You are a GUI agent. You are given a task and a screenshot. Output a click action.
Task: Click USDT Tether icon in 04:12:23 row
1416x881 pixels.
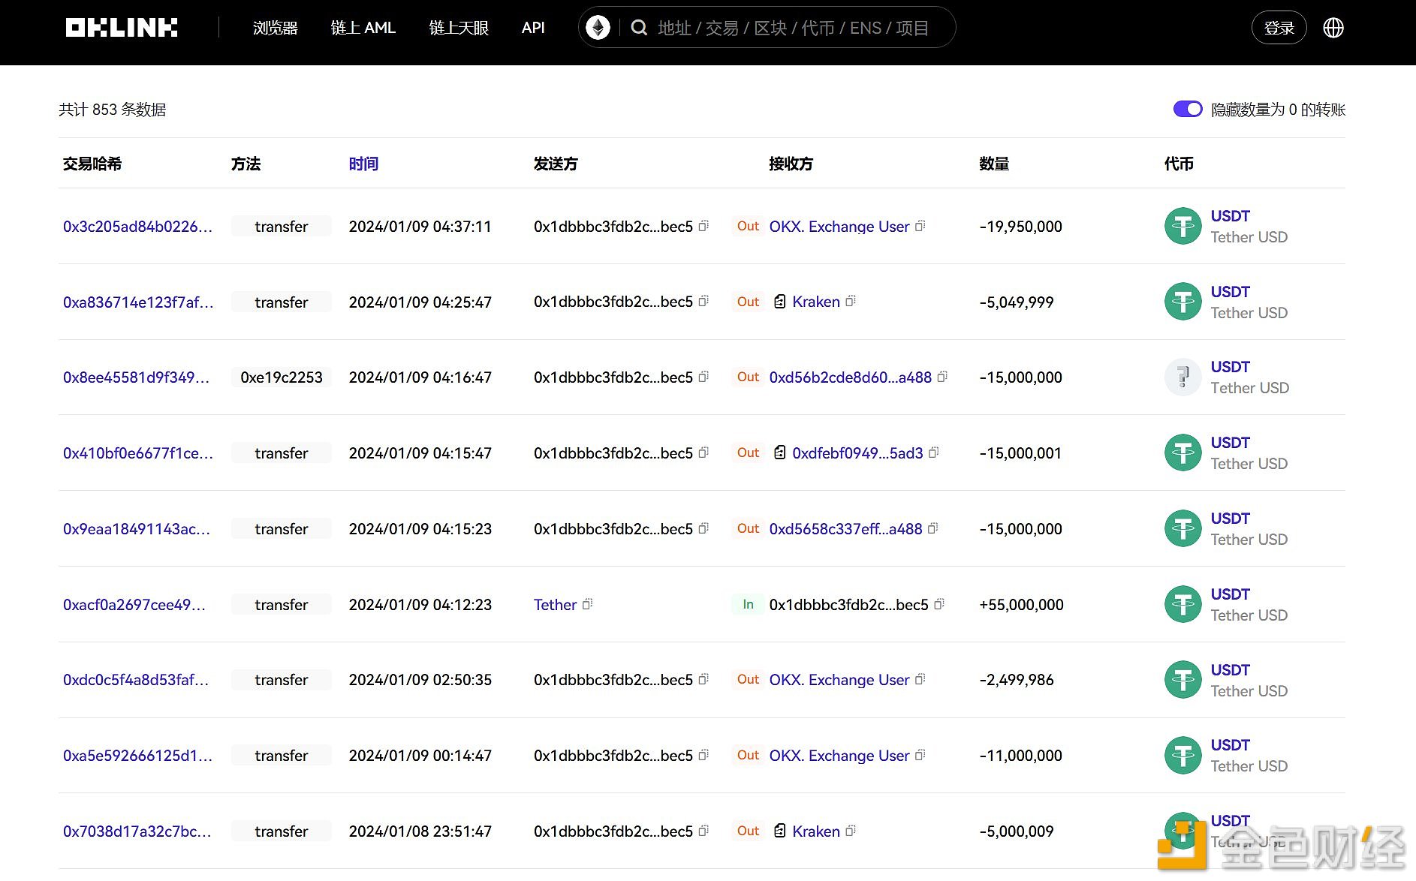1183,604
